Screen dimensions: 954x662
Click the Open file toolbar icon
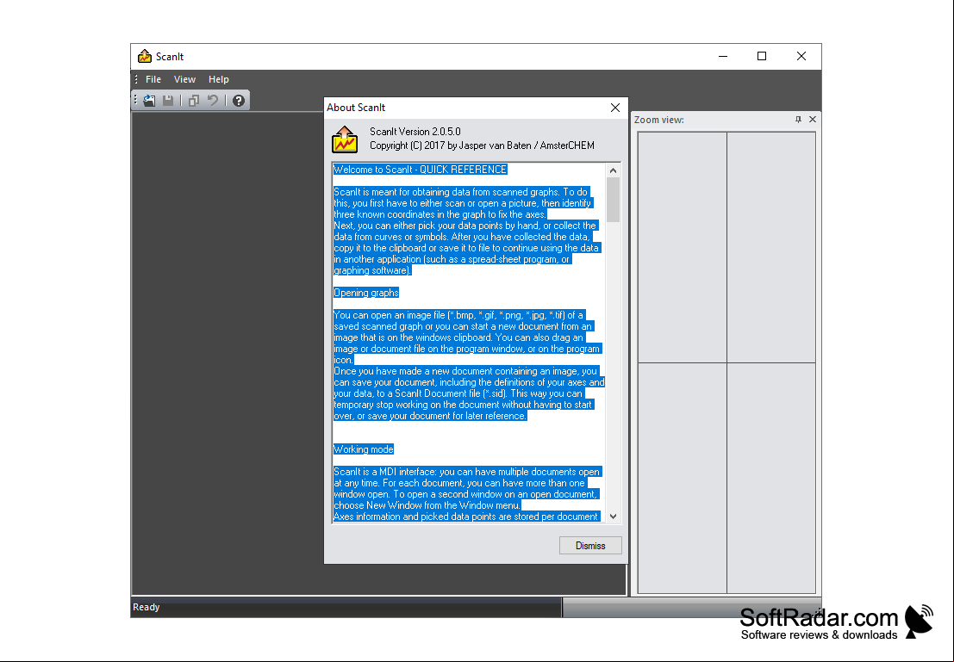coord(149,101)
